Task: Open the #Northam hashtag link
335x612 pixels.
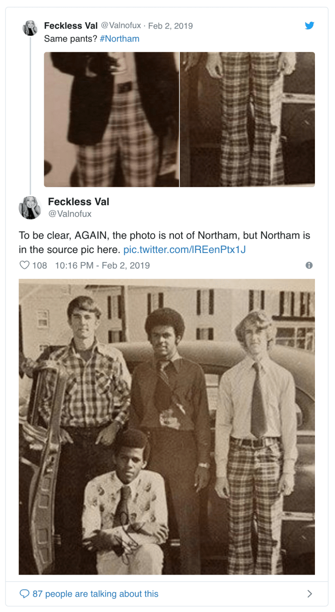Action: (x=119, y=39)
